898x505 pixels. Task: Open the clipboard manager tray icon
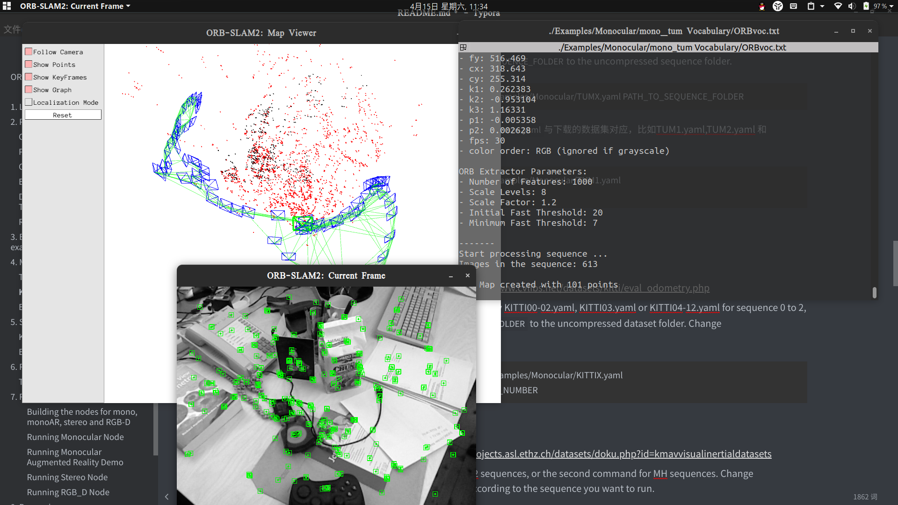tap(811, 6)
